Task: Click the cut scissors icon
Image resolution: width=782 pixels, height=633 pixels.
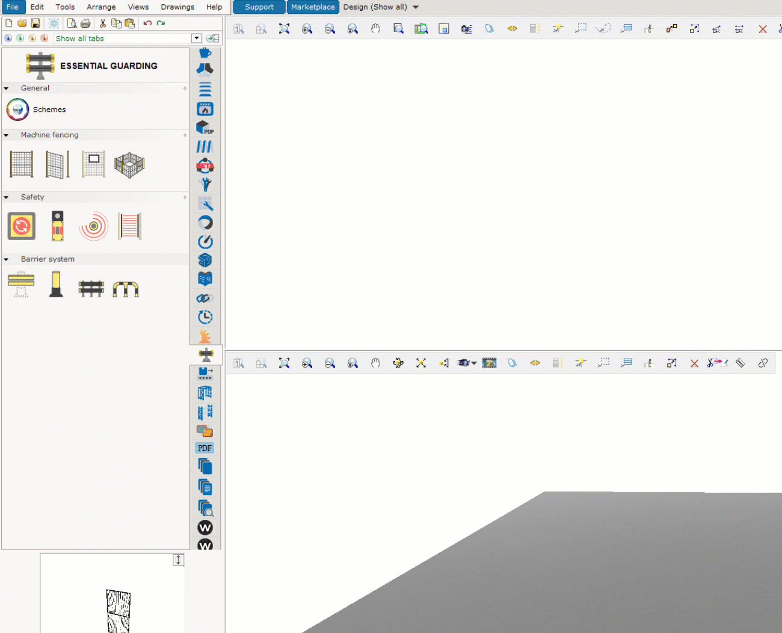Action: [x=103, y=23]
